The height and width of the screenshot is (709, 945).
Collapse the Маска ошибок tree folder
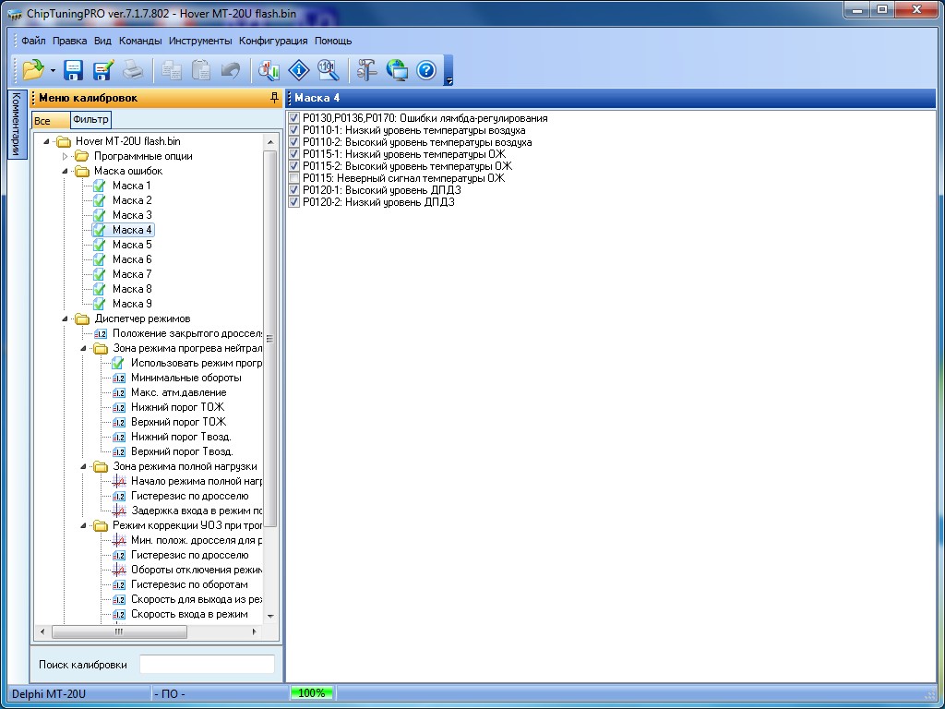tap(66, 171)
